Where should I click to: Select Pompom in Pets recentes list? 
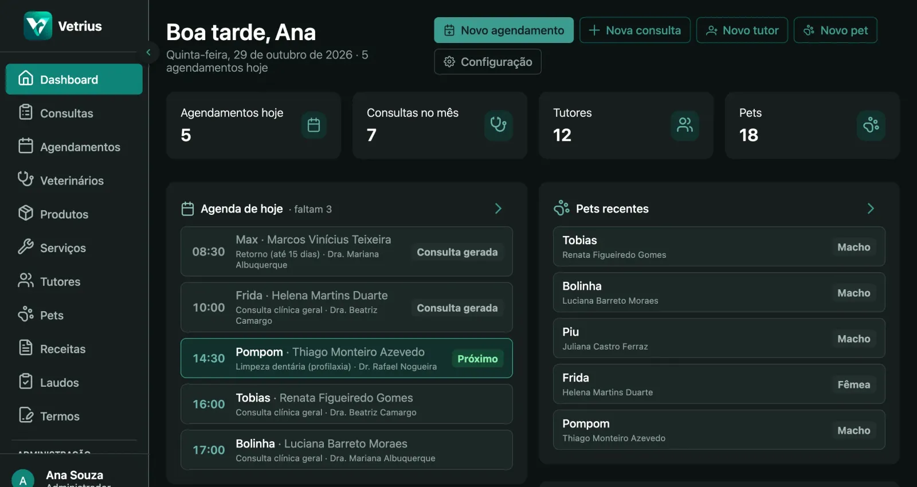[x=719, y=430]
